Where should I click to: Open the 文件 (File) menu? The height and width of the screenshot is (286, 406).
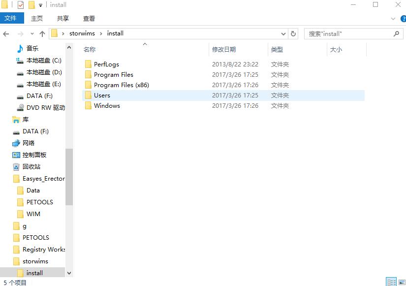[12, 18]
